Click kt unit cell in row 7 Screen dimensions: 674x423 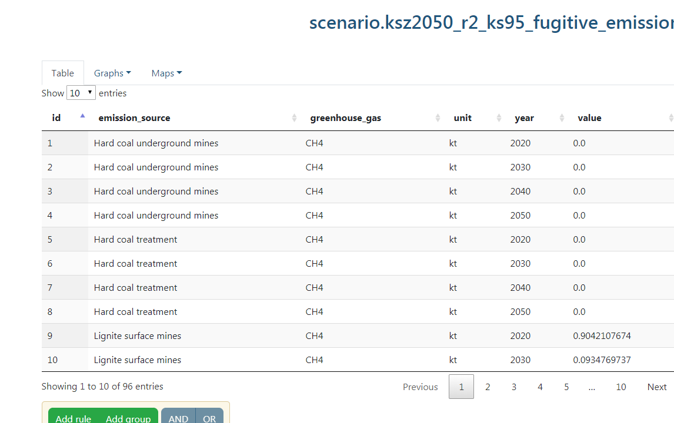point(453,287)
